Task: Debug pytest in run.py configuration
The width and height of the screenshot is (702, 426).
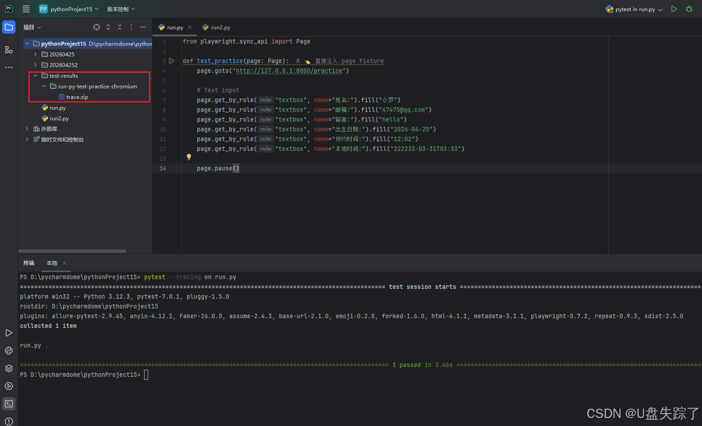Action: [x=689, y=9]
